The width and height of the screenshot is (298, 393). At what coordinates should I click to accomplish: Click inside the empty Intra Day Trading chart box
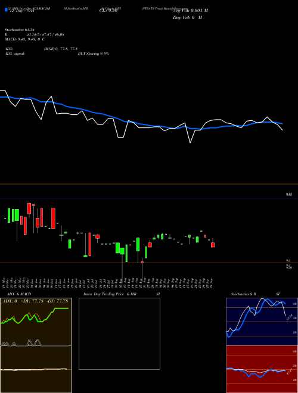pos(119,333)
